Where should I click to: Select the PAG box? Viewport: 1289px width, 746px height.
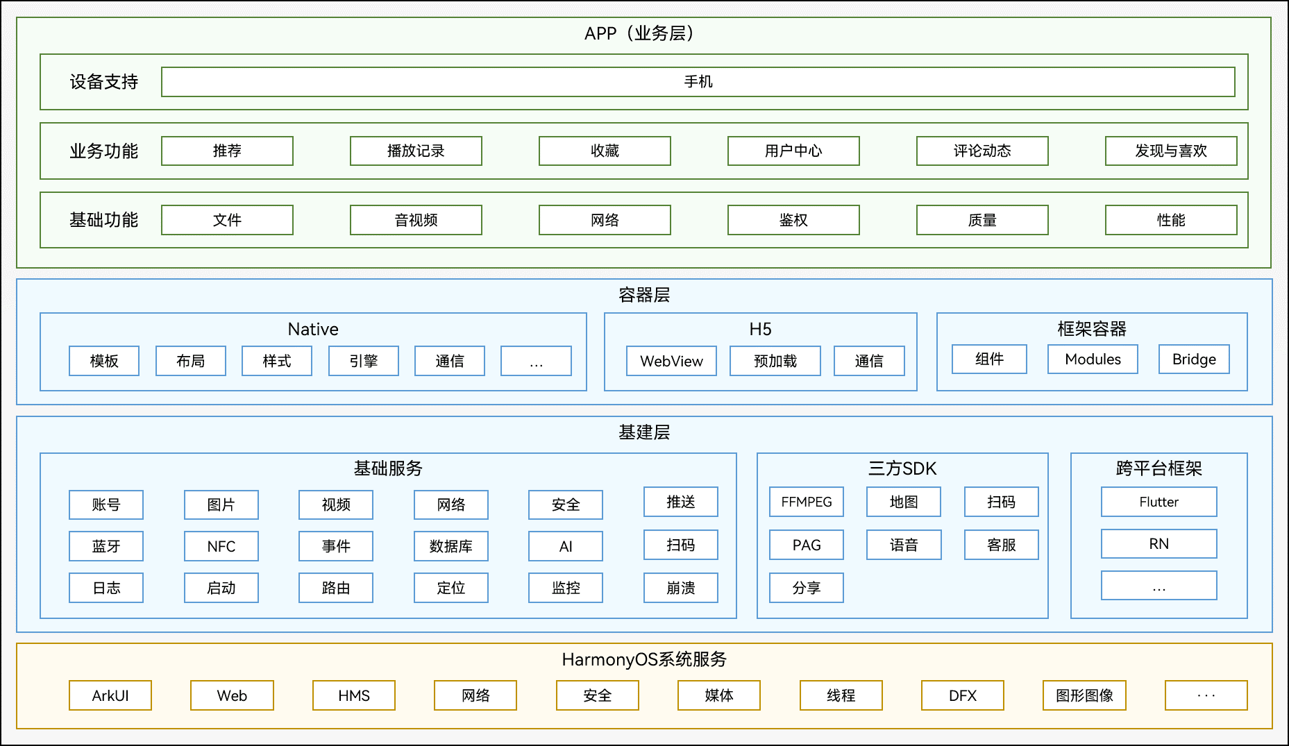807,545
